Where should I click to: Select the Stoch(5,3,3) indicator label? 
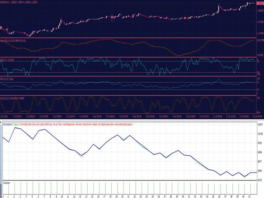tap(12, 99)
